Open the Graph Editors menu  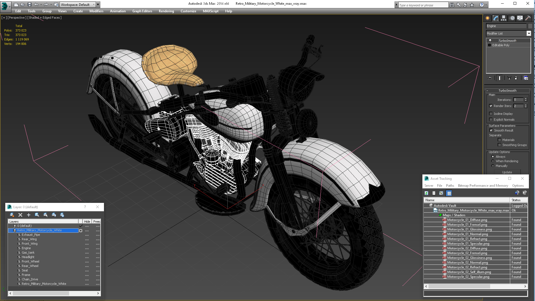[142, 11]
